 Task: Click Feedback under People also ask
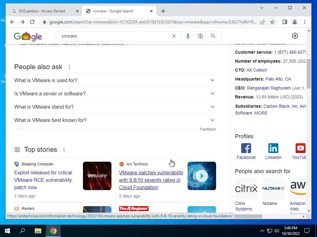coord(208,129)
